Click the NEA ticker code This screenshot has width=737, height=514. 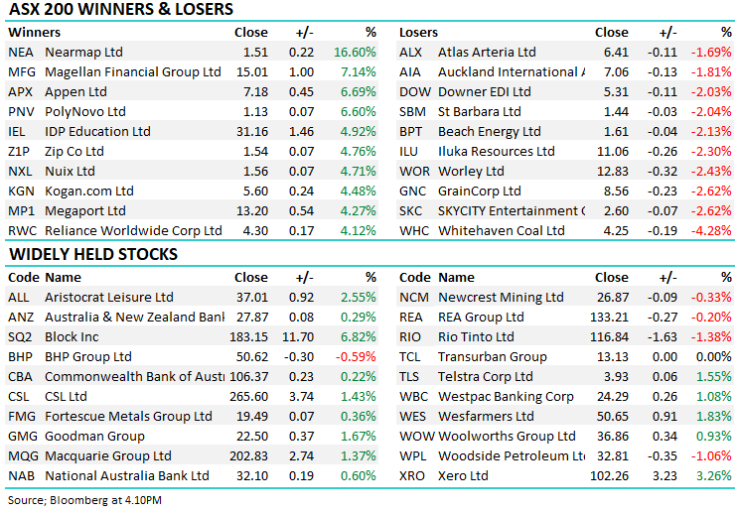click(x=20, y=53)
